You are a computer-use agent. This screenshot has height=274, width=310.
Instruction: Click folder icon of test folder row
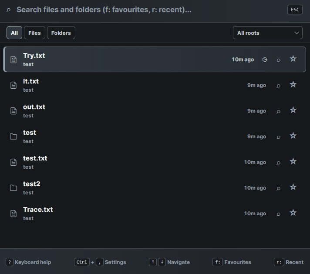point(13,137)
